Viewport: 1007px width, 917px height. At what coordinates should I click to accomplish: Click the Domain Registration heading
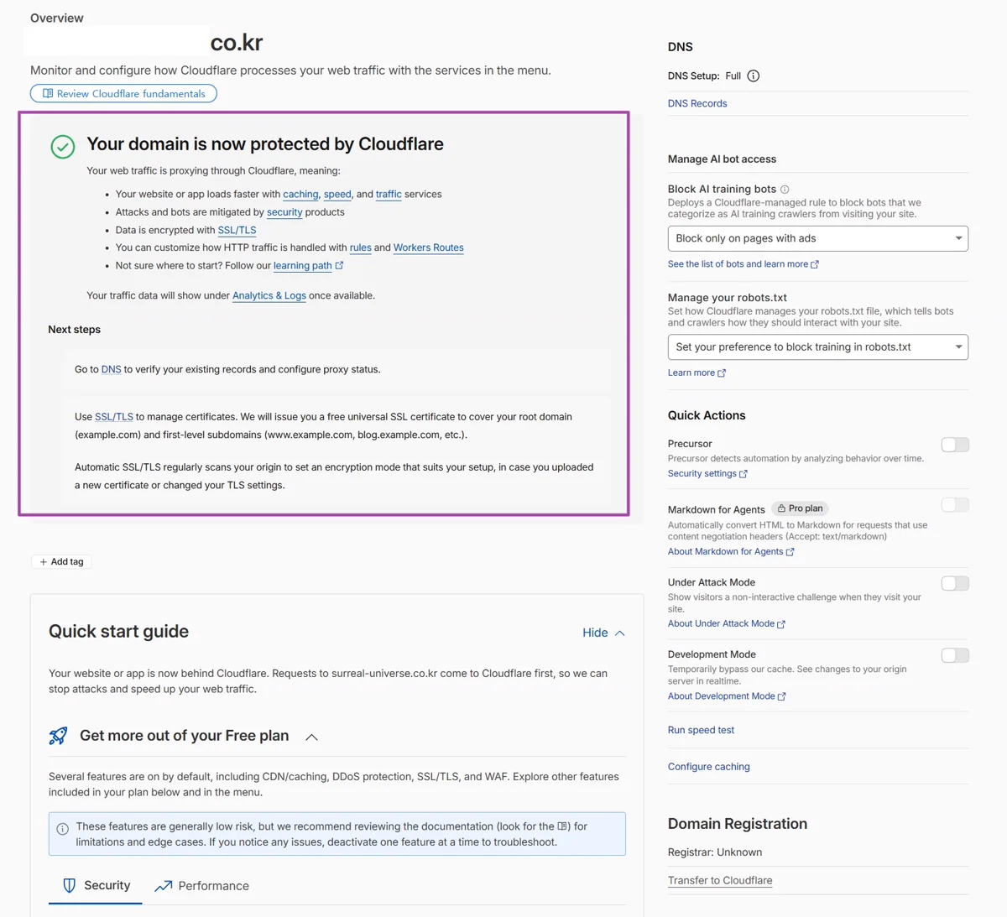738,824
